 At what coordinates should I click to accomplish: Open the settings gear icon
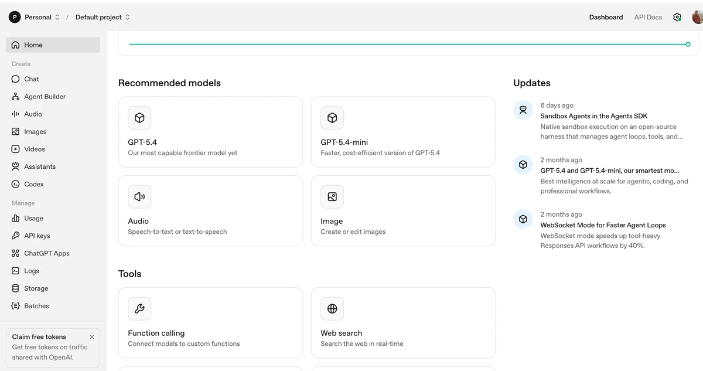click(677, 17)
